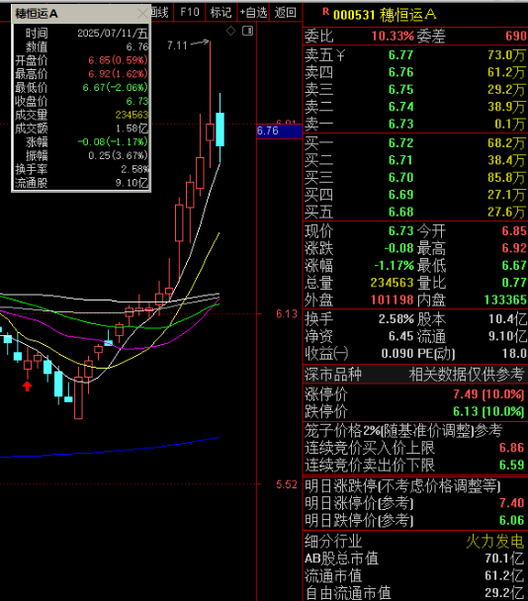Click the red up-arrow signal on chart
Image resolution: width=528 pixels, height=601 pixels.
[x=27, y=386]
